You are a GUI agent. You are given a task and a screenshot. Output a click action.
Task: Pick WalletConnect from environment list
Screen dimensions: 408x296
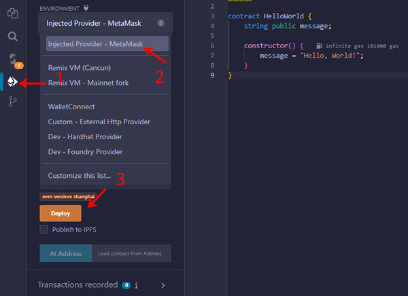click(71, 107)
